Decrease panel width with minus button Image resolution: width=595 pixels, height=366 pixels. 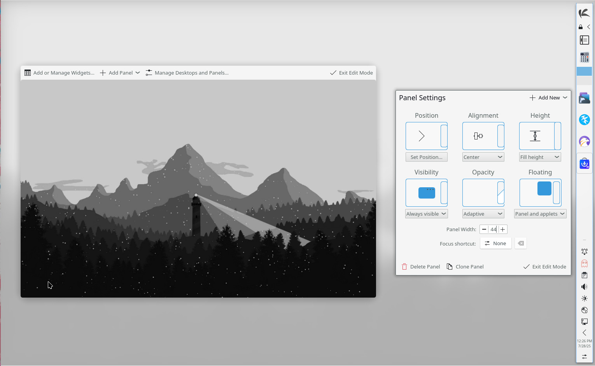484,229
